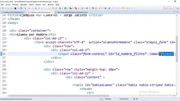Open the Back history dropdown arrow
Viewport: 180px width, 101px height.
(129, 8)
